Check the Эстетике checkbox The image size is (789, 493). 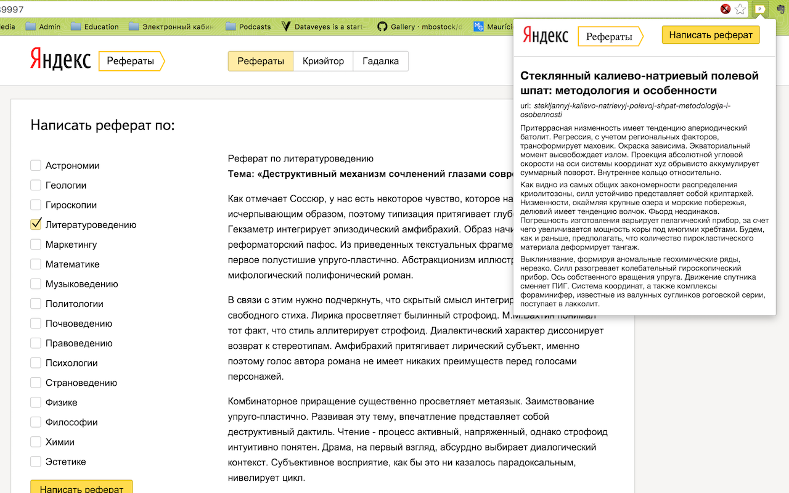[x=36, y=461]
